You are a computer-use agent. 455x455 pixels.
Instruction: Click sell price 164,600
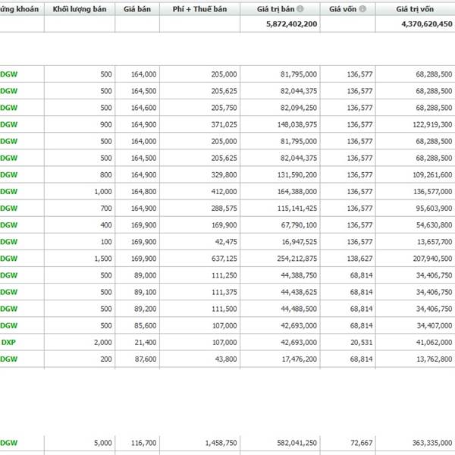[x=143, y=108]
